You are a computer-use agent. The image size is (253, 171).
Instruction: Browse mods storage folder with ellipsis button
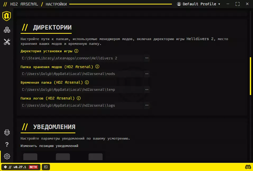point(147,74)
